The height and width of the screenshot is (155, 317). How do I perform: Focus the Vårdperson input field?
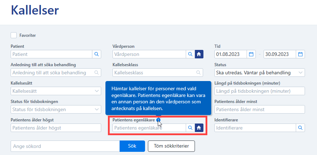click(149, 54)
